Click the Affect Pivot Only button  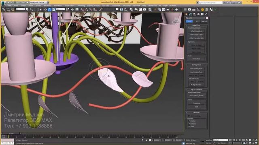click(196, 31)
